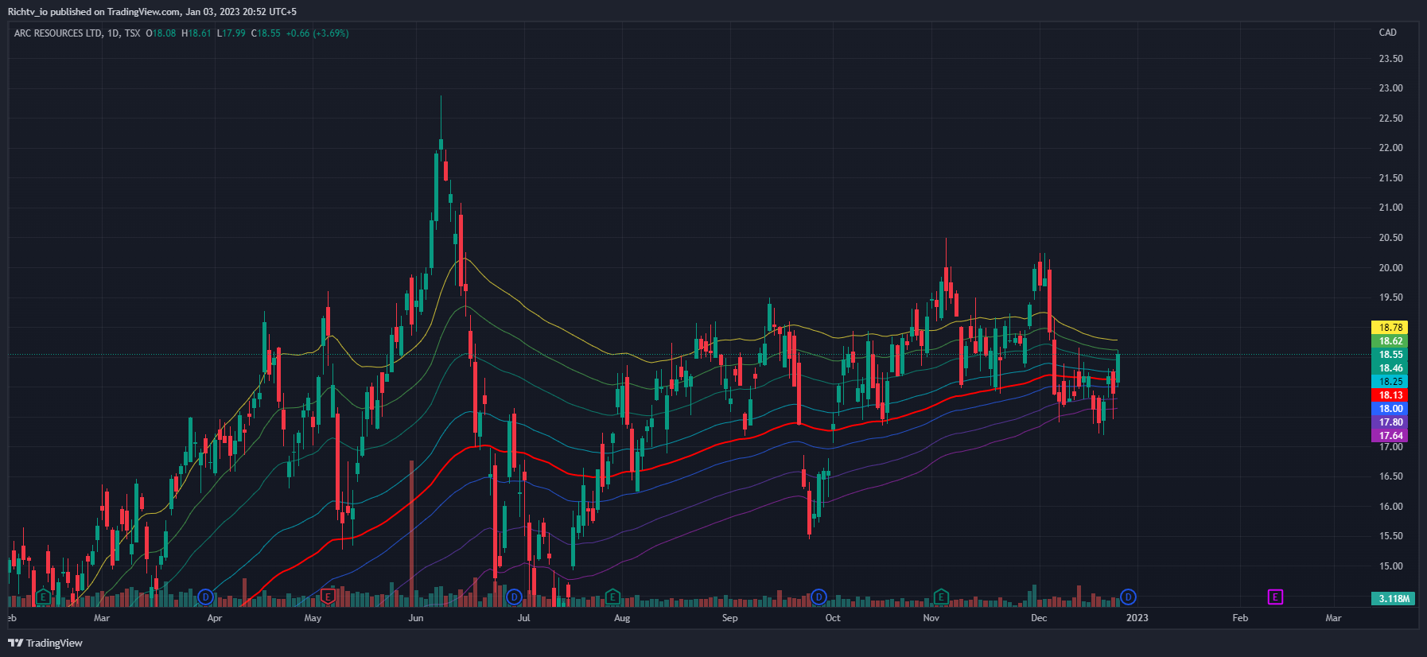Screen dimensions: 1427x657
Task: Click the CAD currency label
Action: pos(1387,33)
